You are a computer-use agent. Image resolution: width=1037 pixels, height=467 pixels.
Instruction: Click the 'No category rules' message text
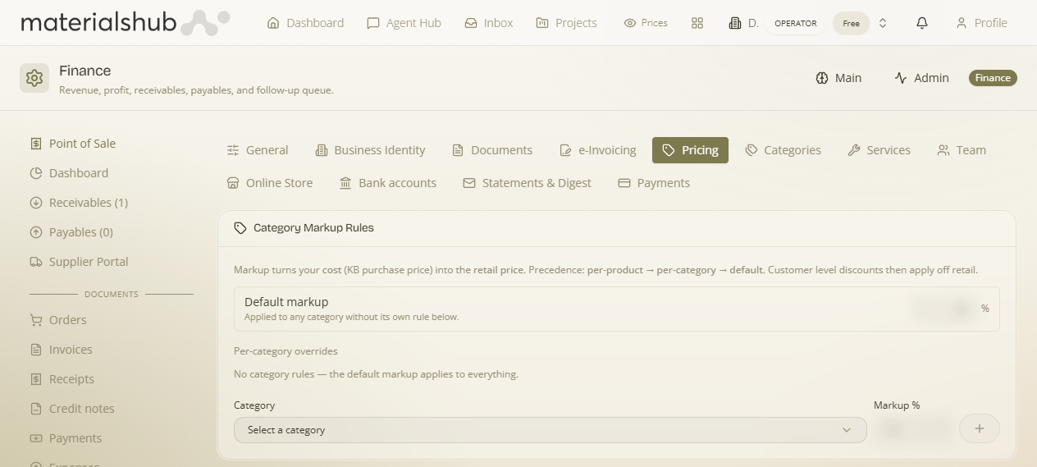(x=376, y=374)
